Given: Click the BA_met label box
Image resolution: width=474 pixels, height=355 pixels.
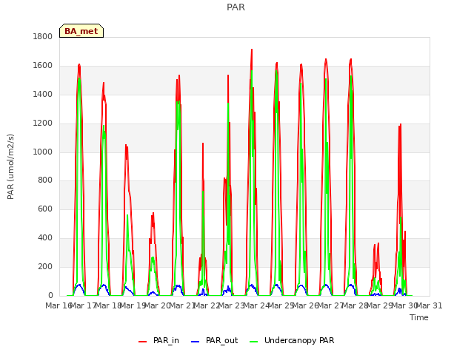Looking at the screenshot, I should click(x=81, y=31).
